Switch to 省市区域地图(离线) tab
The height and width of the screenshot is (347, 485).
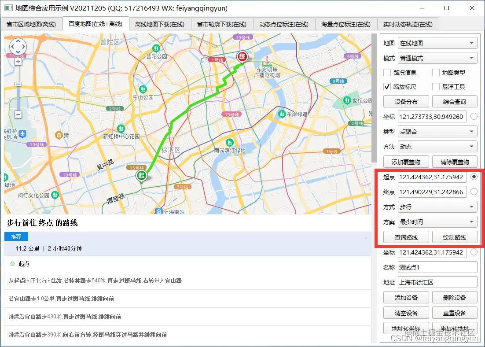(x=31, y=24)
